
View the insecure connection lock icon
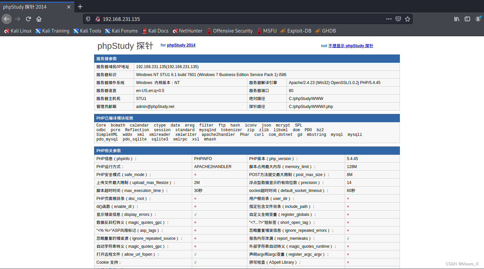tap(98, 19)
